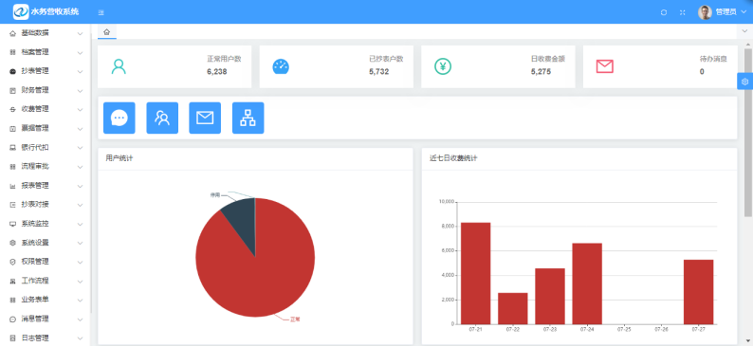Click the vertical scrollbar on right side
753x347 pixels.
(x=748, y=132)
